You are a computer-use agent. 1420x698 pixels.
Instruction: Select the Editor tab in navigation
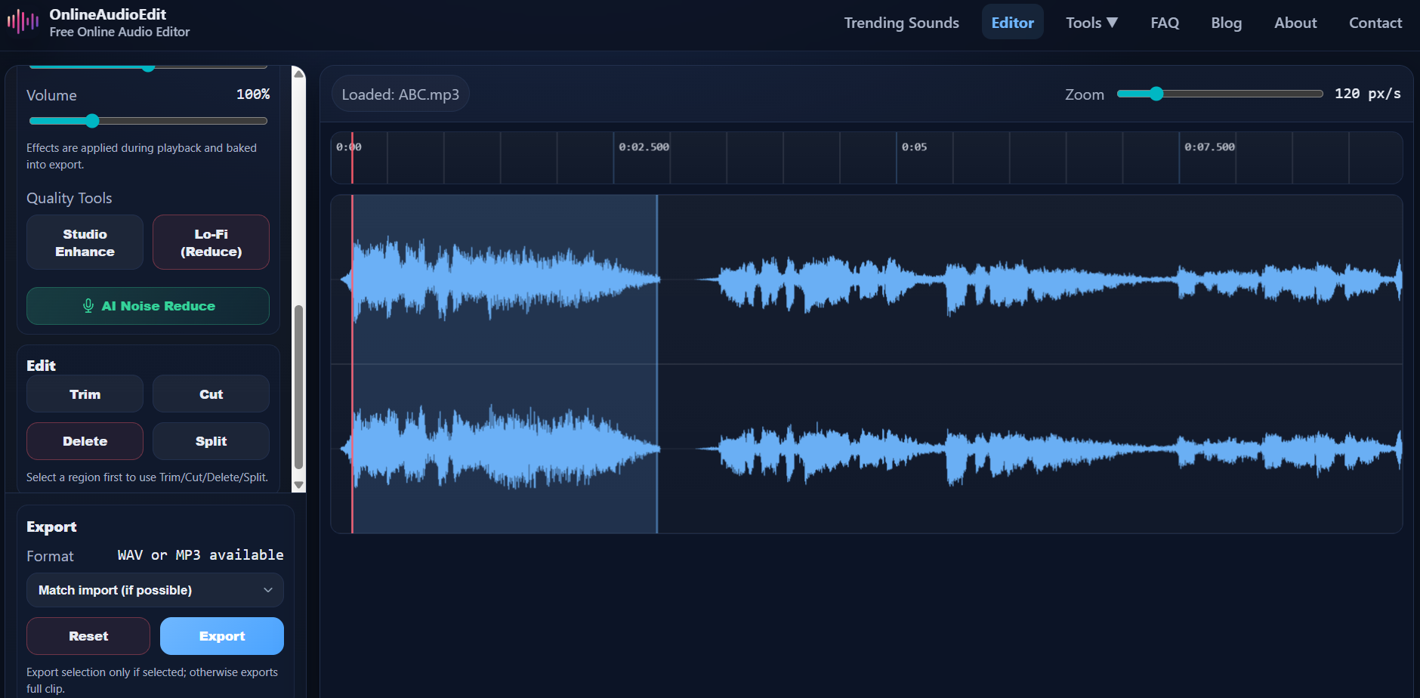[1012, 23]
